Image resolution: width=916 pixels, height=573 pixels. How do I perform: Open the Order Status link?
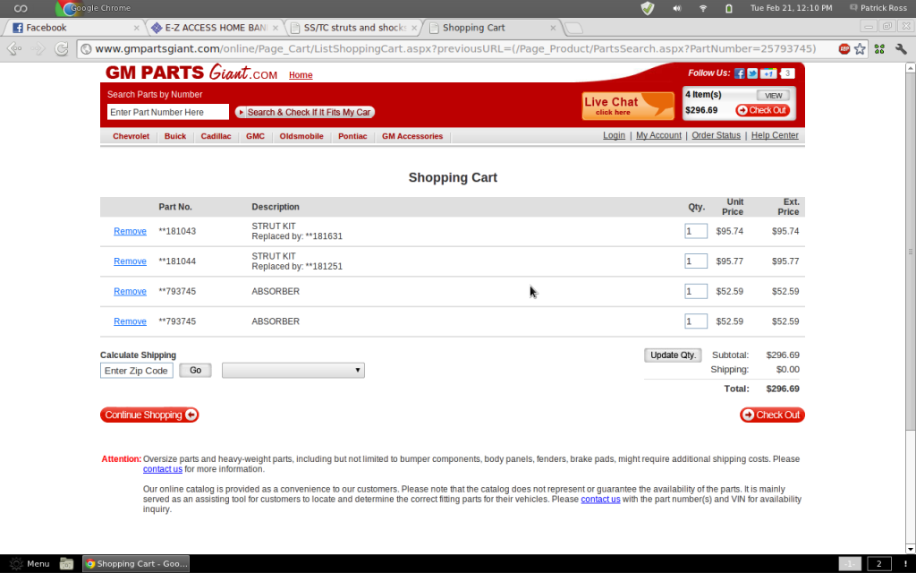pyautogui.click(x=717, y=135)
